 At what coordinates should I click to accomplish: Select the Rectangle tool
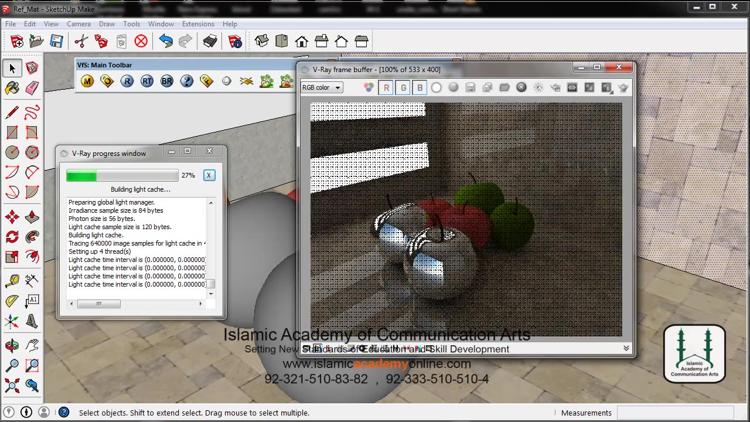[12, 132]
